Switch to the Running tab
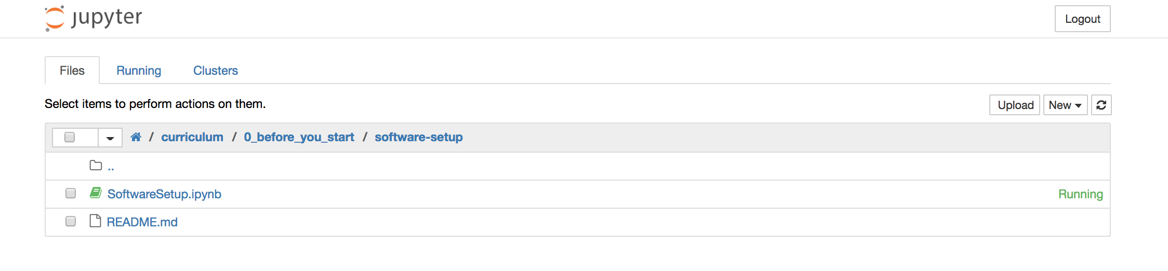Screen dimensions: 1168x271 [139, 71]
